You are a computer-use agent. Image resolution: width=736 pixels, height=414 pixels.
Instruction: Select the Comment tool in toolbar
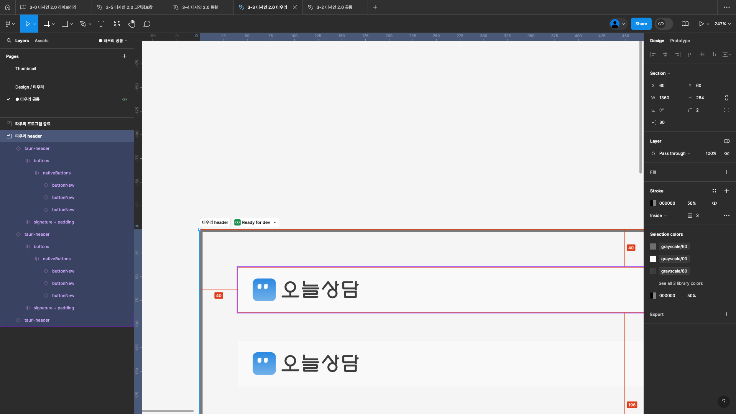pos(148,24)
